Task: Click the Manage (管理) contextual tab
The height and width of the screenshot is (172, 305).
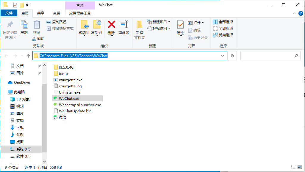Action: (80, 5)
